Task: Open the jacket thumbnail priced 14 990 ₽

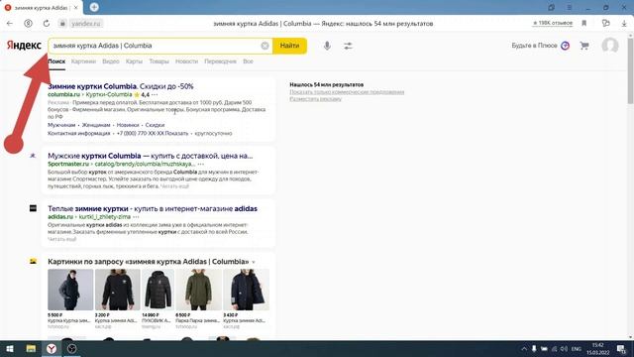Action: coord(158,290)
